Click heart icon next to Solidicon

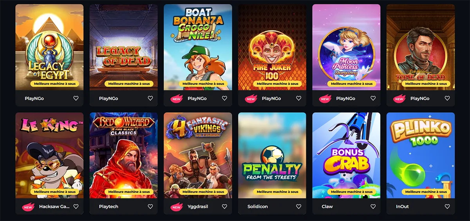point(298,207)
